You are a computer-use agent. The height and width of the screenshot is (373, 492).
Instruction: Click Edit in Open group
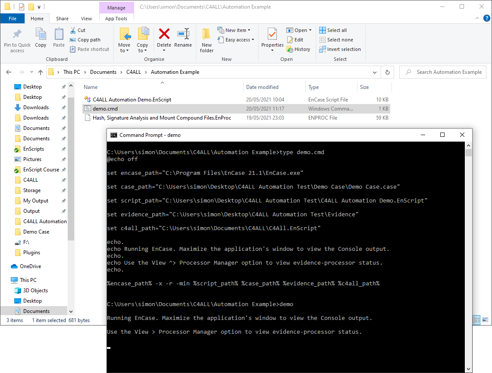(x=295, y=40)
